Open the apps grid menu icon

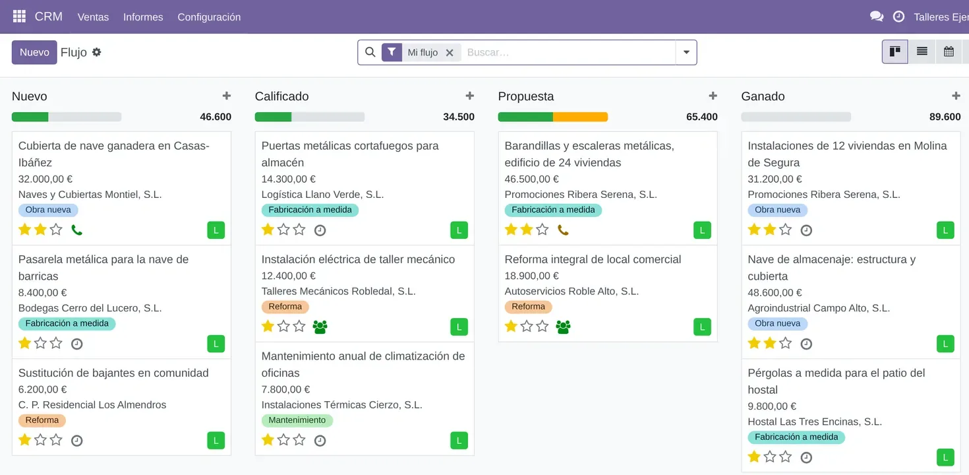pyautogui.click(x=19, y=16)
